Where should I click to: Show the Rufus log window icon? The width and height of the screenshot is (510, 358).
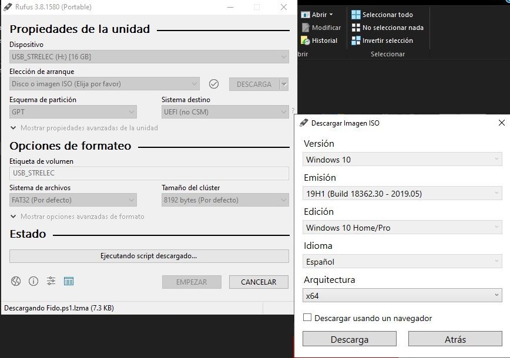pos(69,281)
